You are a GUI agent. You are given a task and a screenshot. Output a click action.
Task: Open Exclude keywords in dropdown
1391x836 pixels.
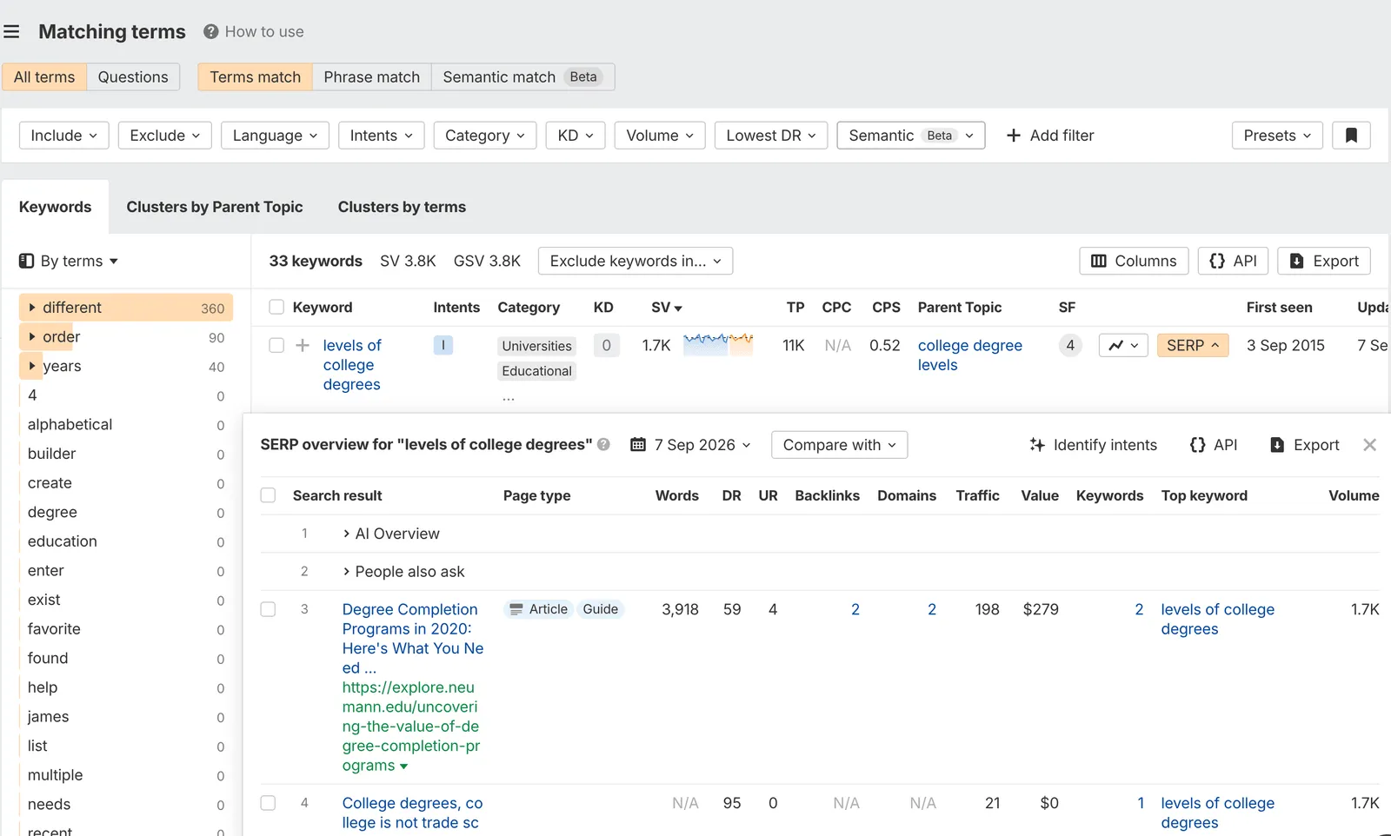pos(636,262)
